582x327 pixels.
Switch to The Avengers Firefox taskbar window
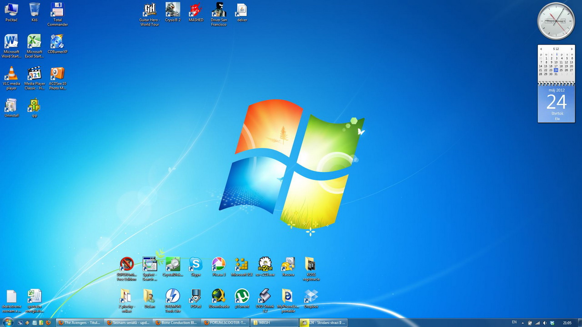click(79, 322)
